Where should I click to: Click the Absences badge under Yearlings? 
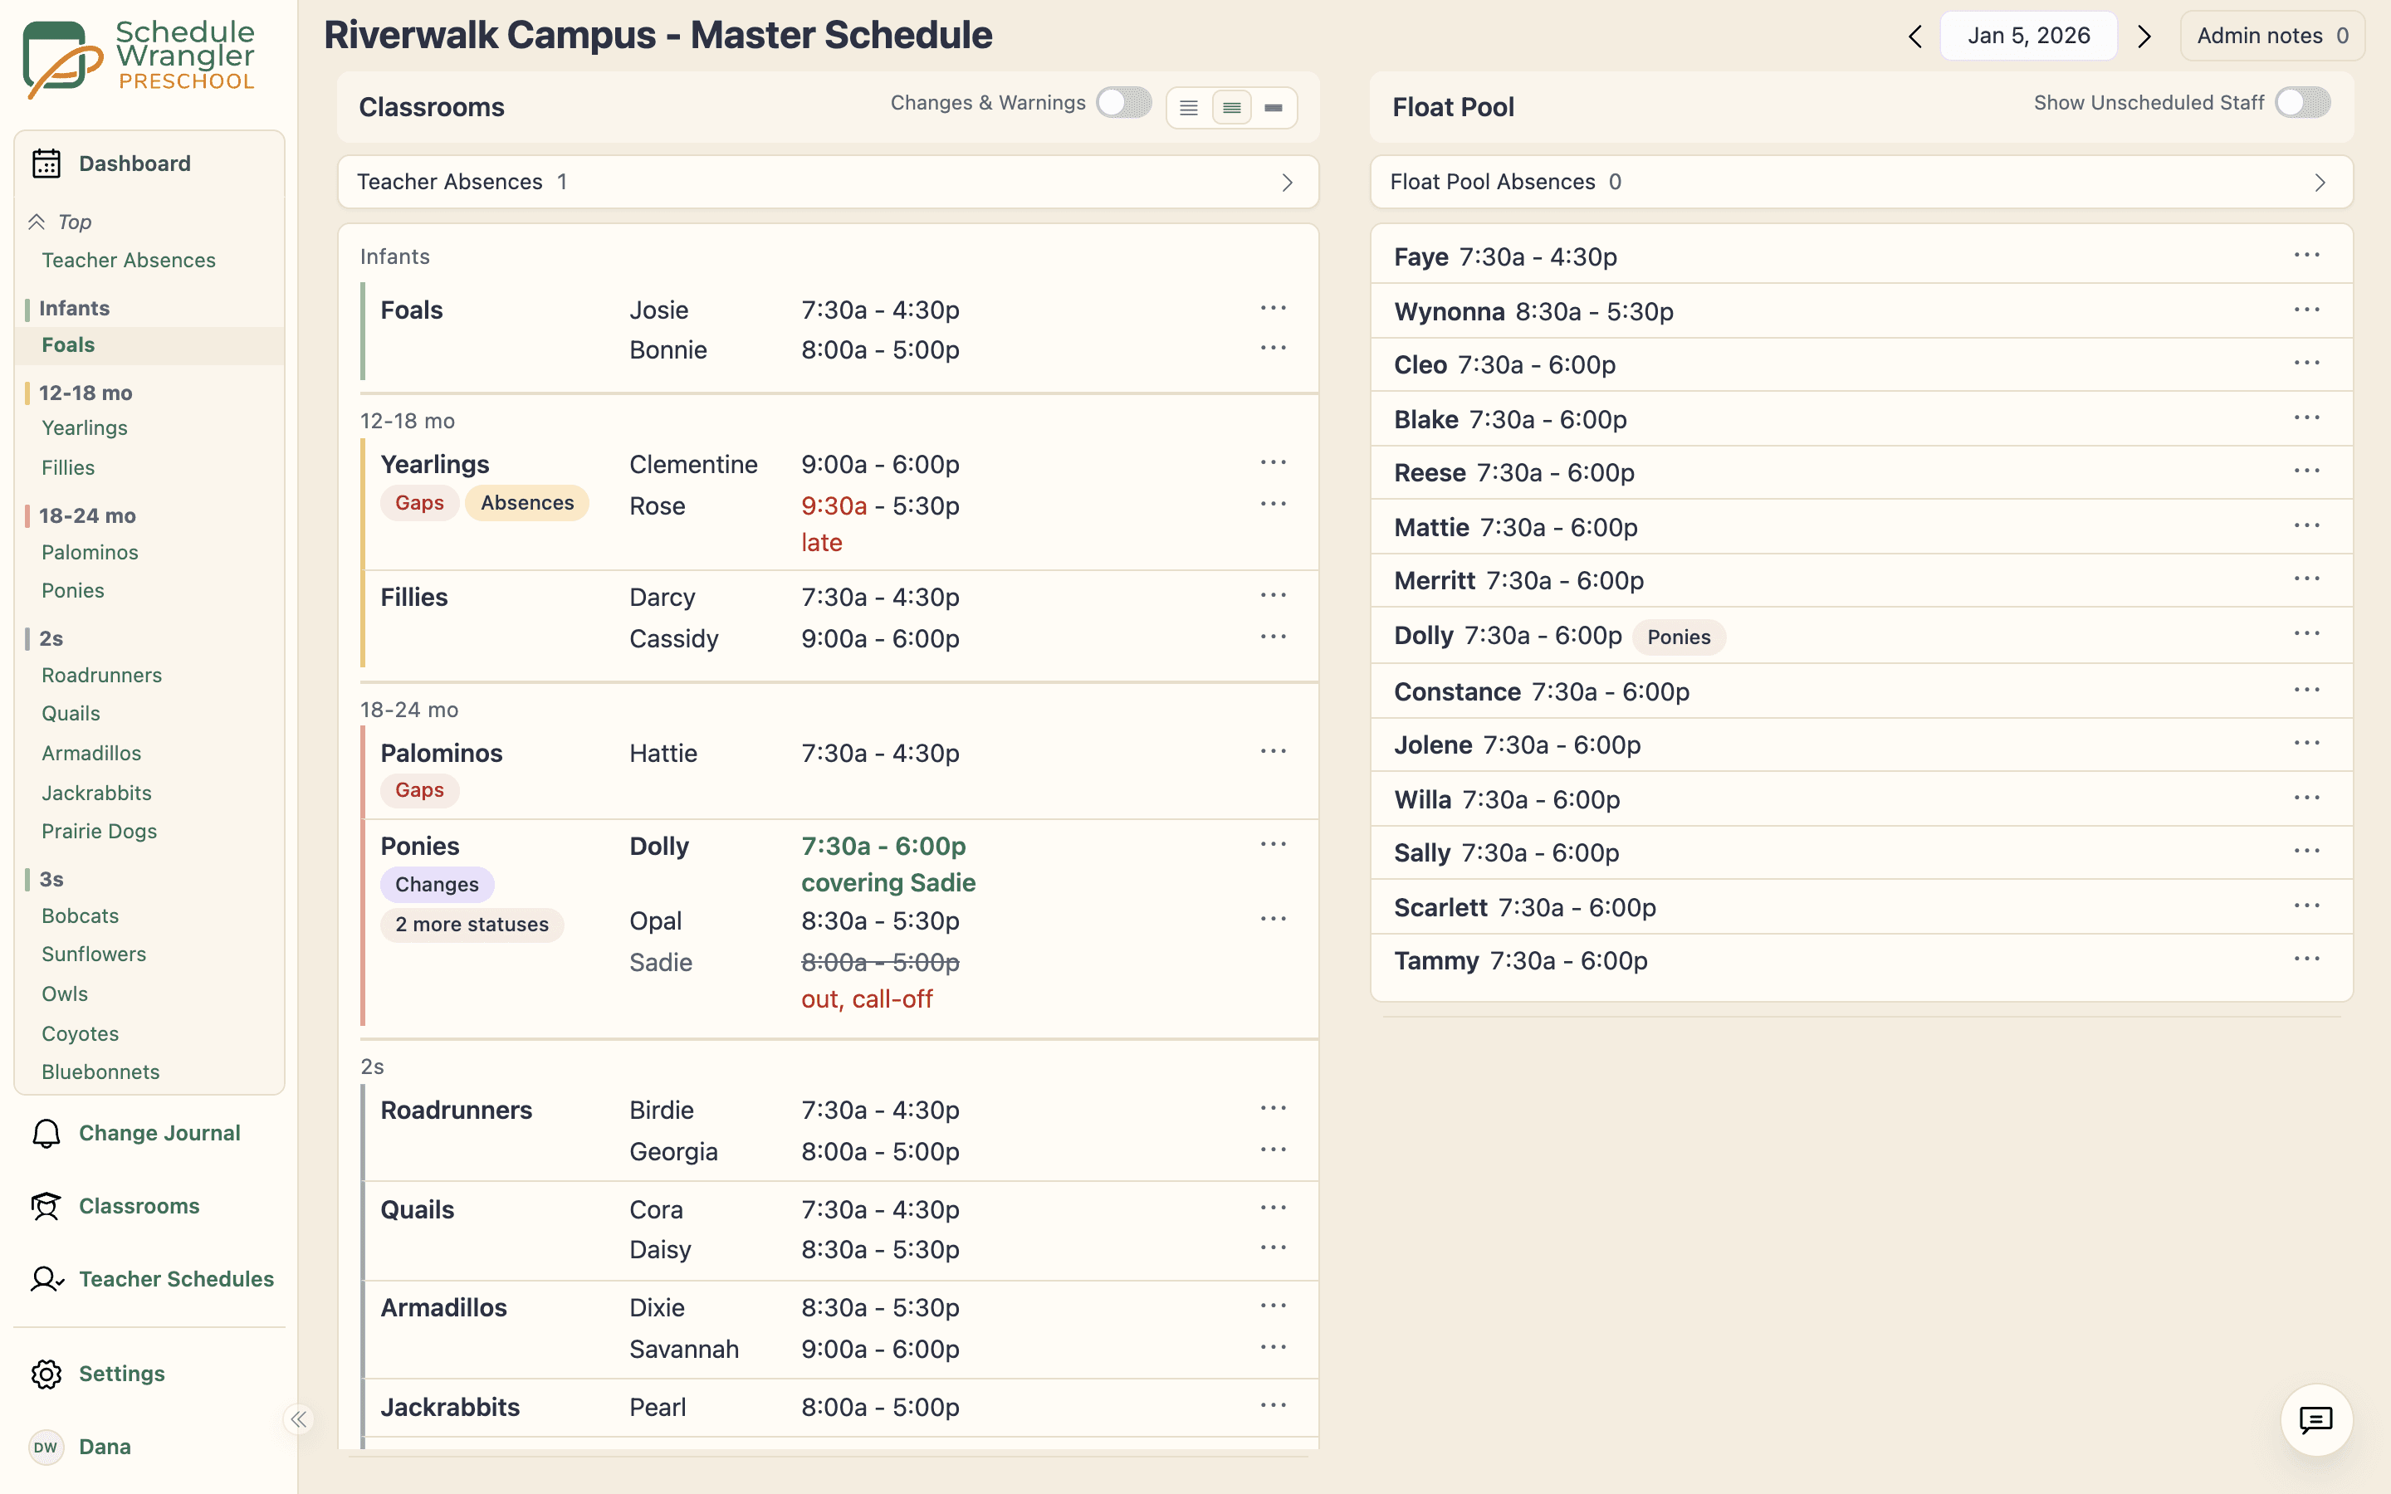click(526, 503)
